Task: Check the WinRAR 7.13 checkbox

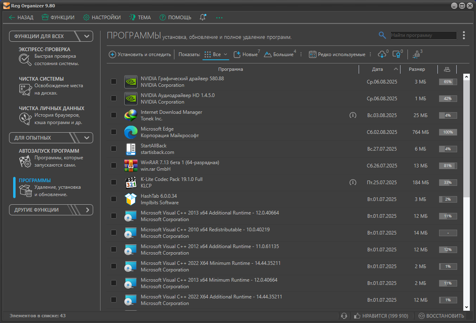Action: pos(114,165)
